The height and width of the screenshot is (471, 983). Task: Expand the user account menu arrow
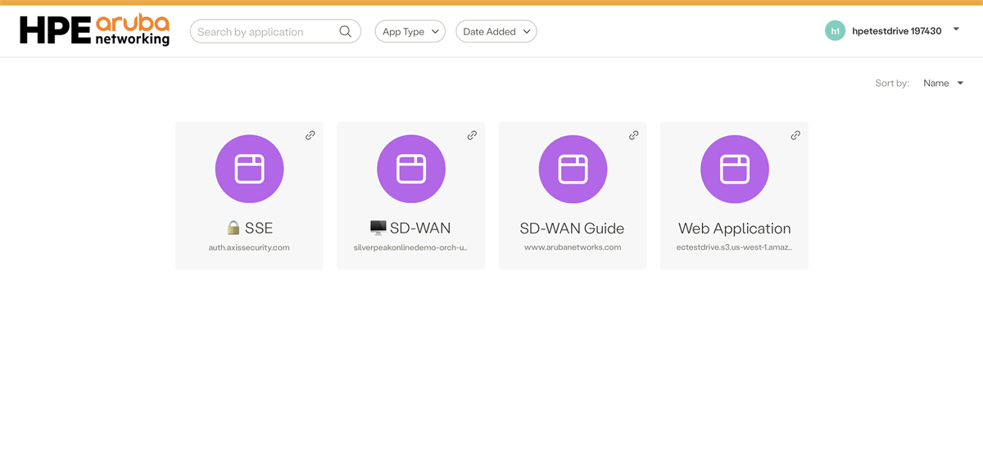(x=956, y=29)
